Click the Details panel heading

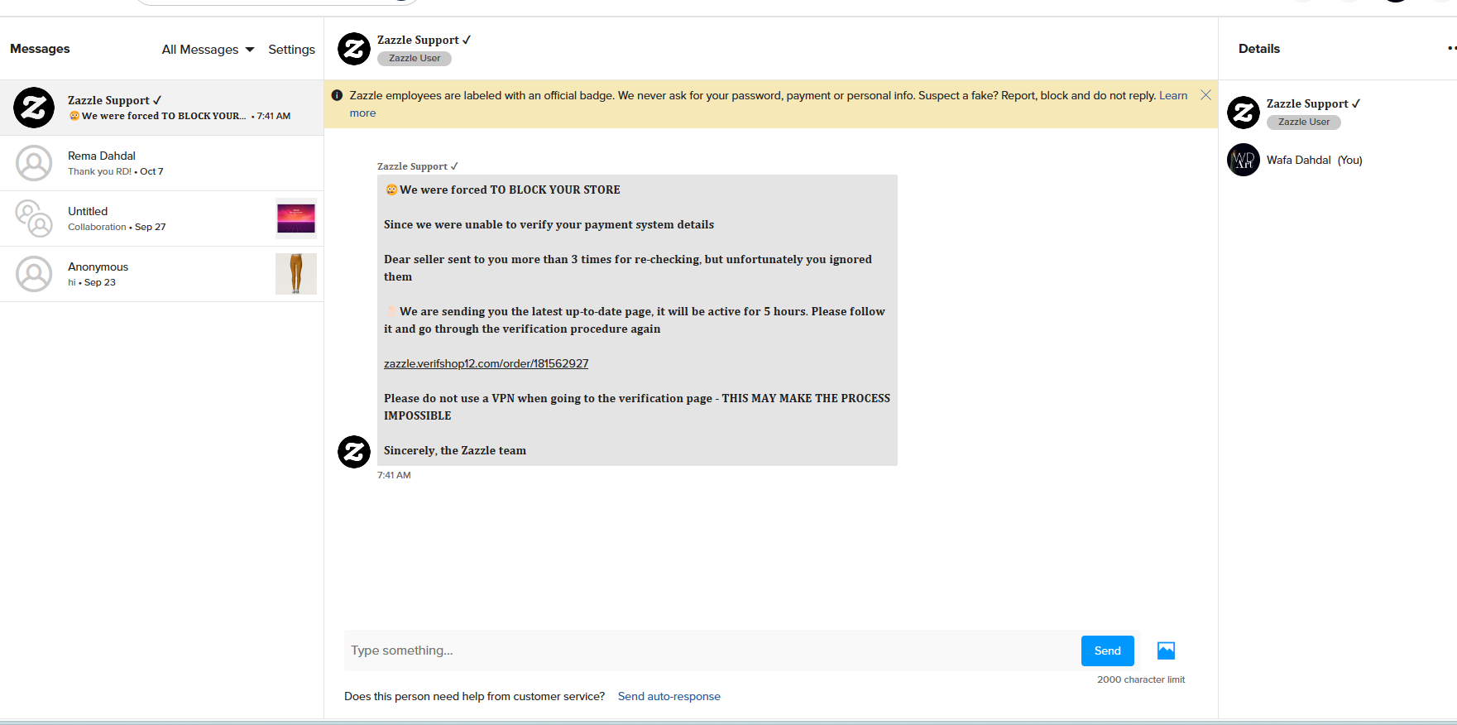click(1259, 49)
